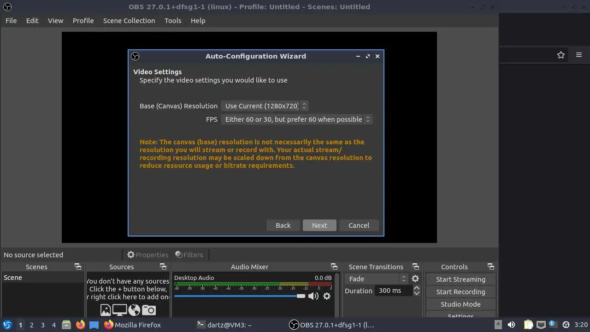Click the show desktop icon on the taskbar
Screen dimensions: 590x332
[94, 325]
